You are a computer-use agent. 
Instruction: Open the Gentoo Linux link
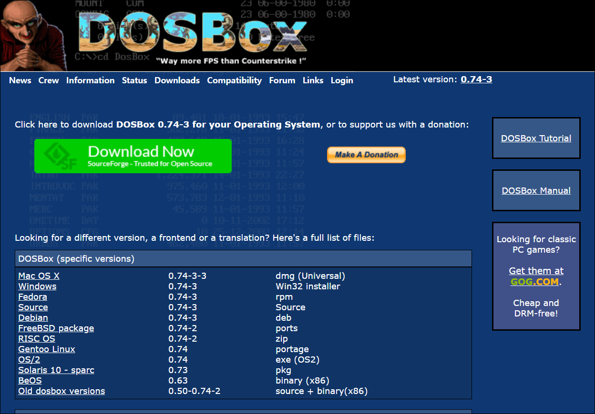coord(47,349)
